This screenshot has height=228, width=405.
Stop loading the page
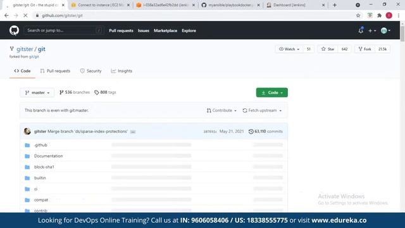(25, 15)
